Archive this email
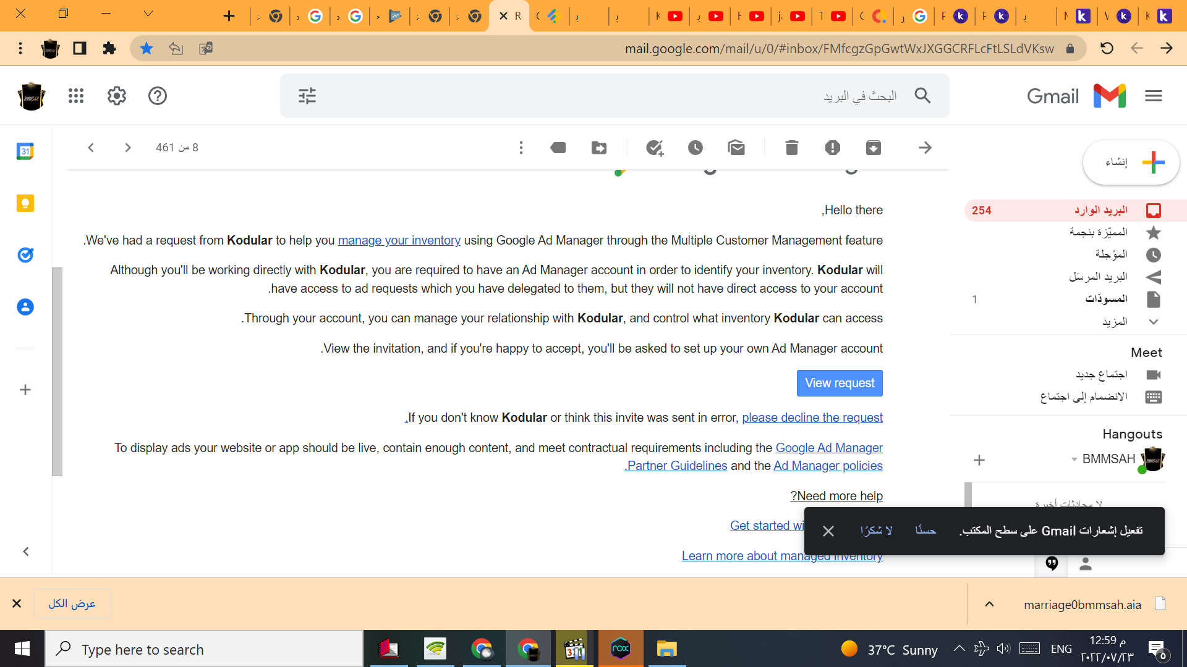This screenshot has height=667, width=1187. [874, 148]
